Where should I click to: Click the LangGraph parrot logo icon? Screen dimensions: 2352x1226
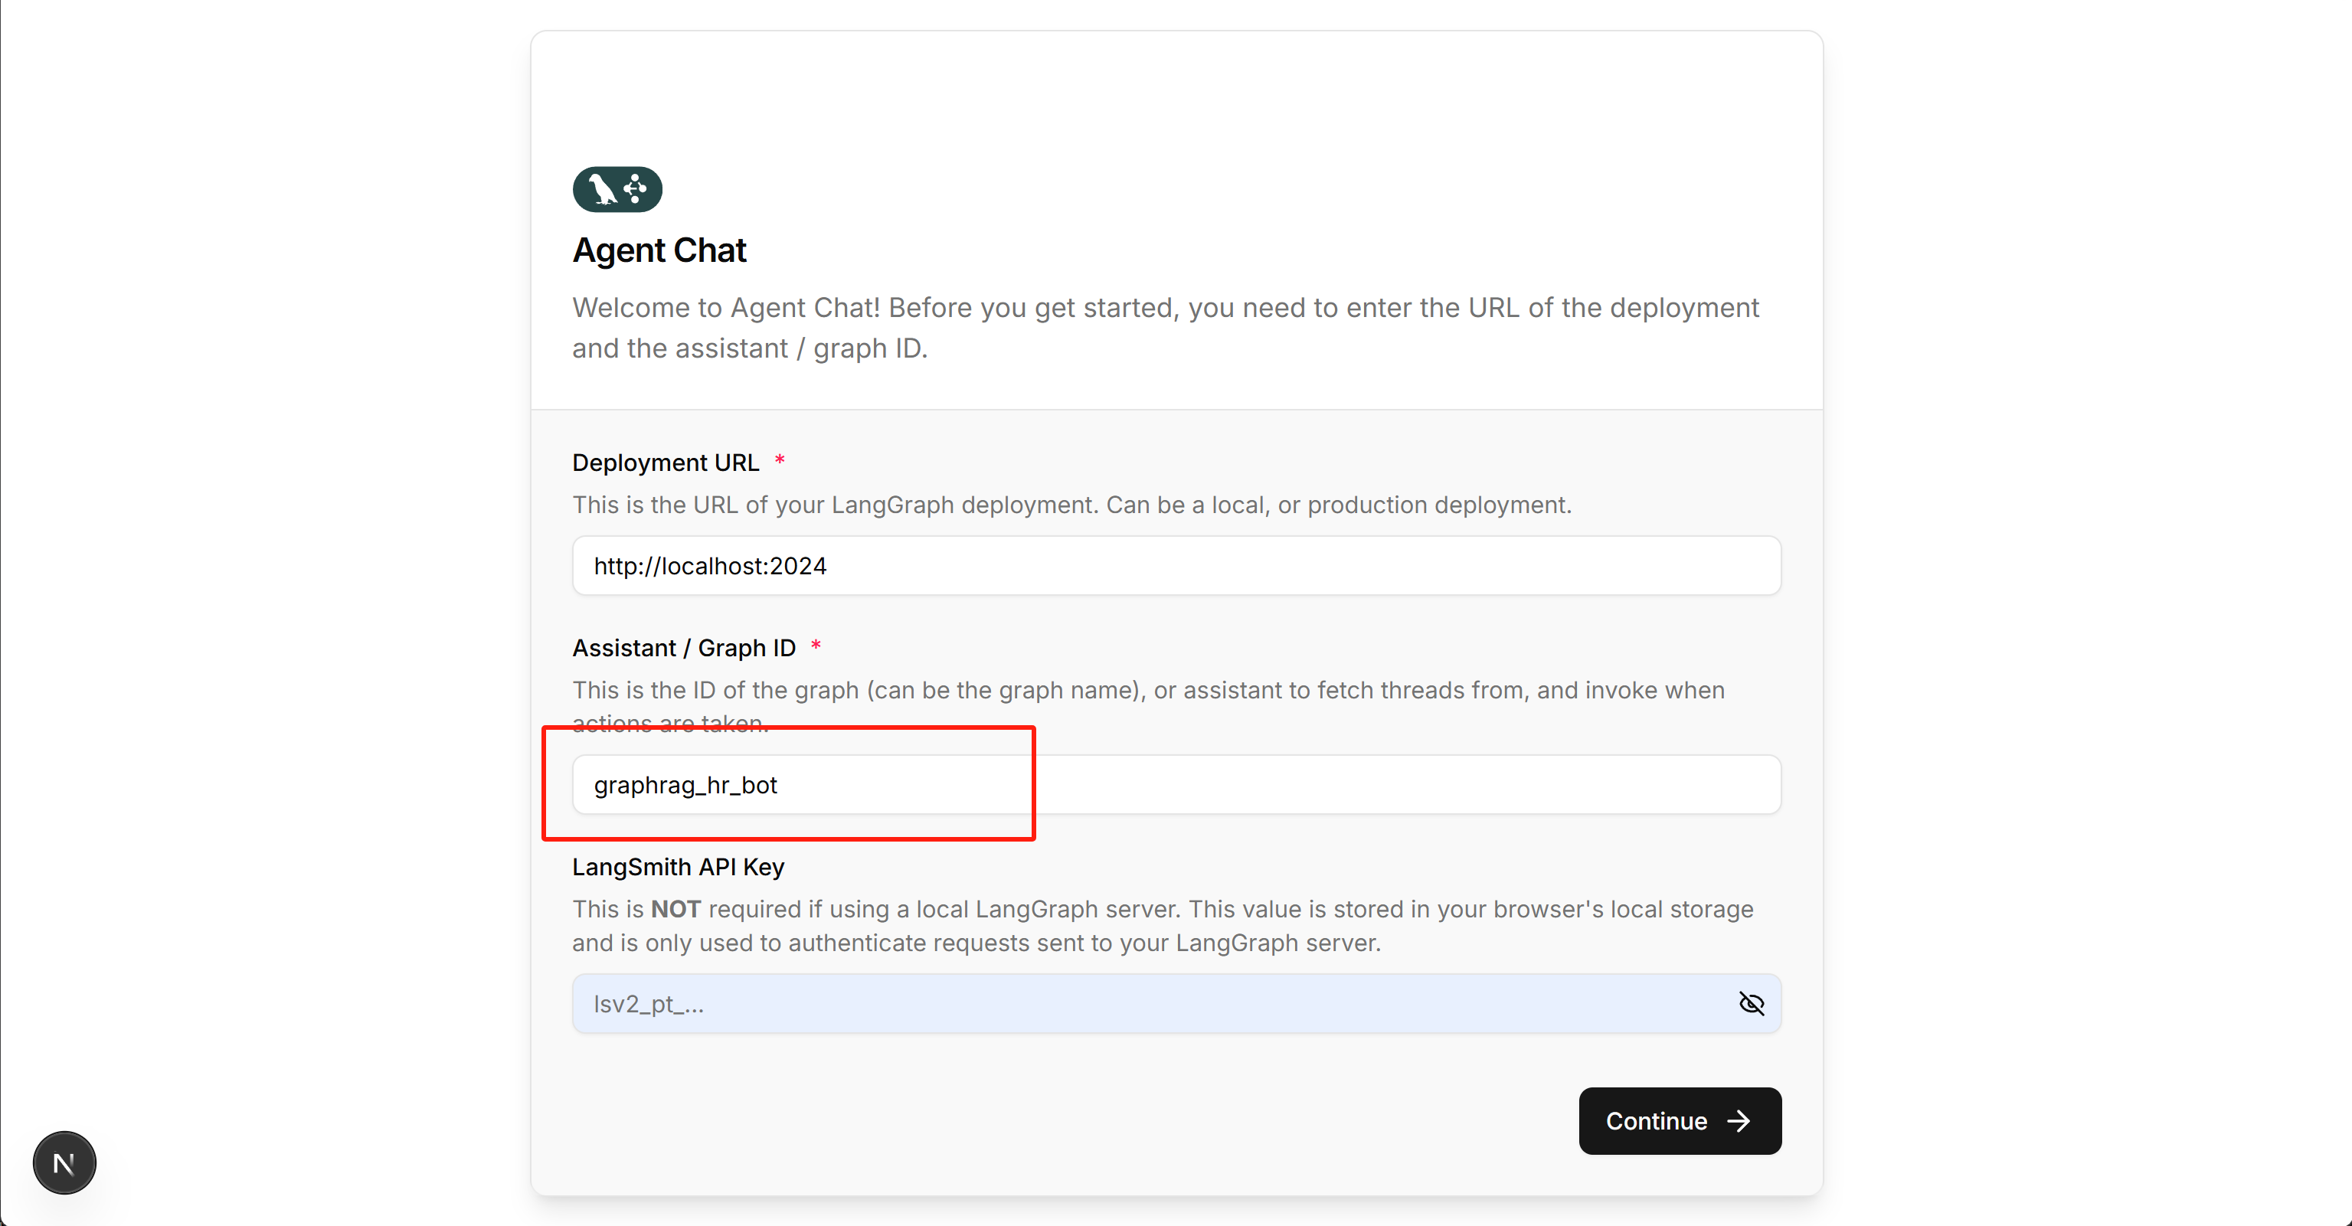pos(617,189)
